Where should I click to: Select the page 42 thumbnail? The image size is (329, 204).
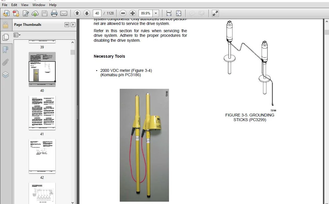click(x=42, y=156)
